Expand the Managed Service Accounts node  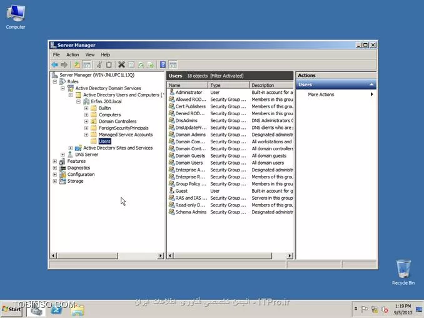86,135
